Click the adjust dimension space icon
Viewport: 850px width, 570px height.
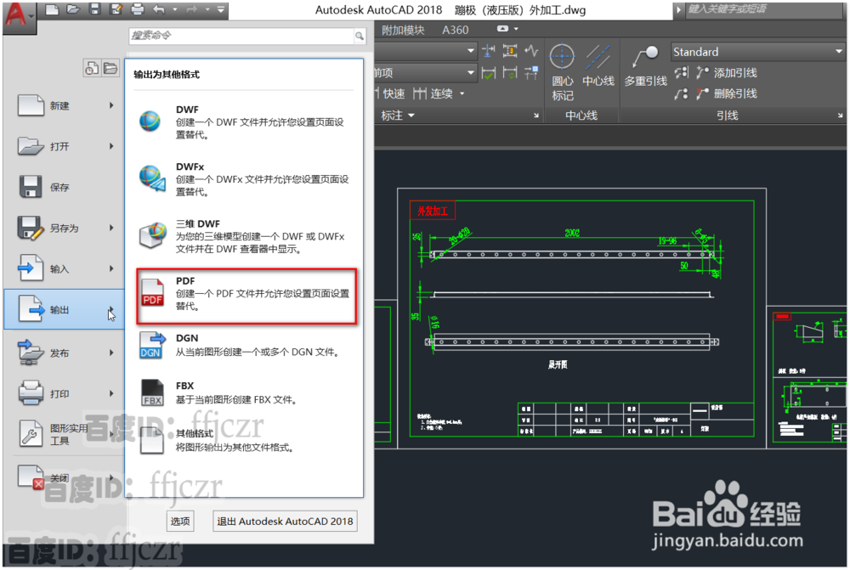coord(509,52)
